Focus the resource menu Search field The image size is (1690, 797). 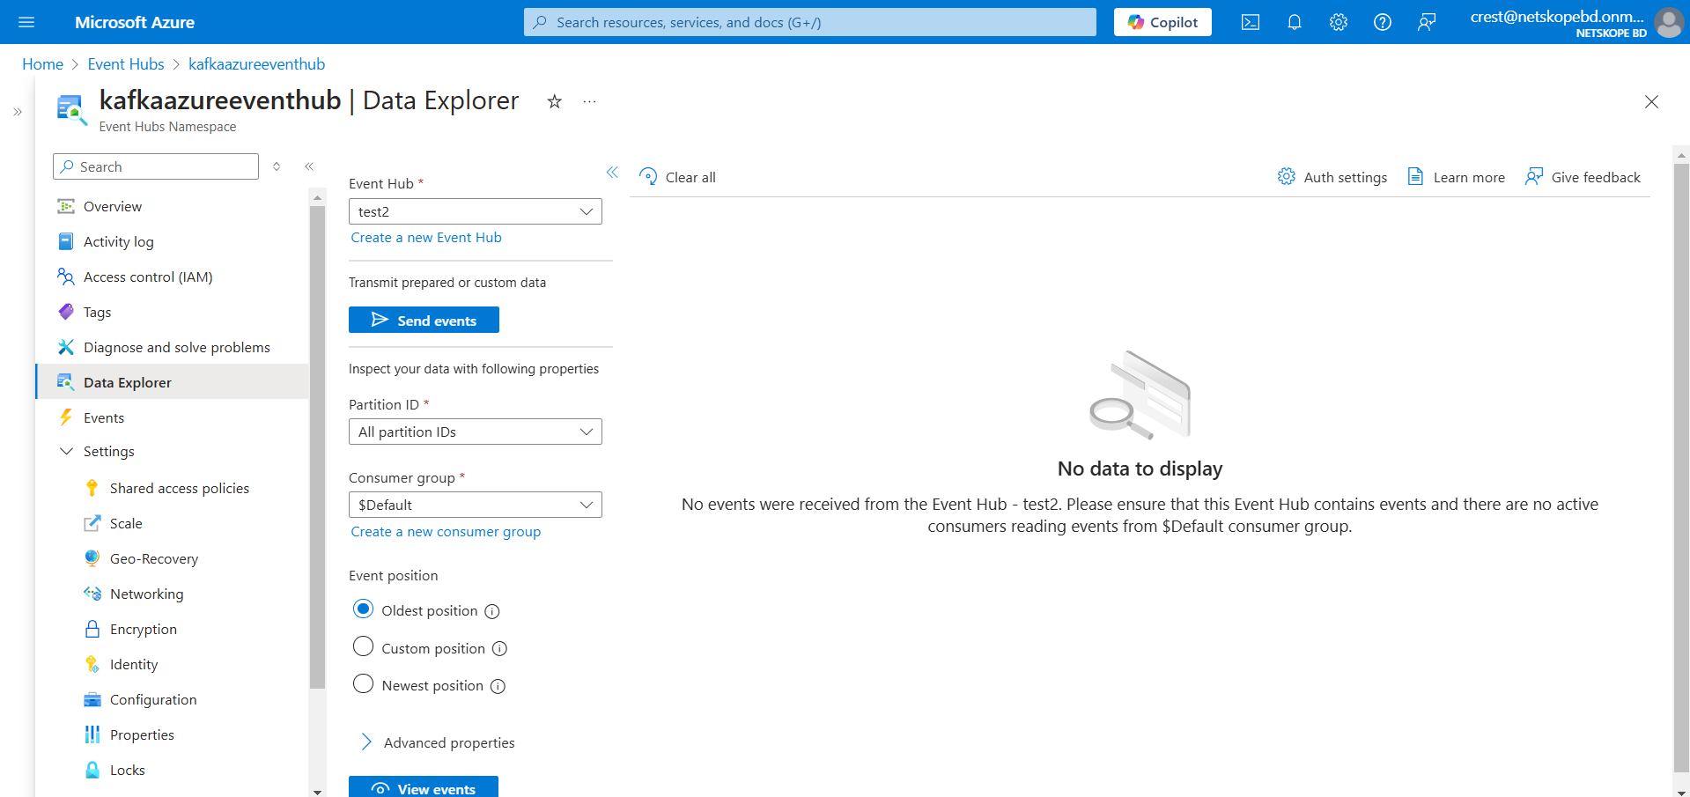pyautogui.click(x=156, y=166)
